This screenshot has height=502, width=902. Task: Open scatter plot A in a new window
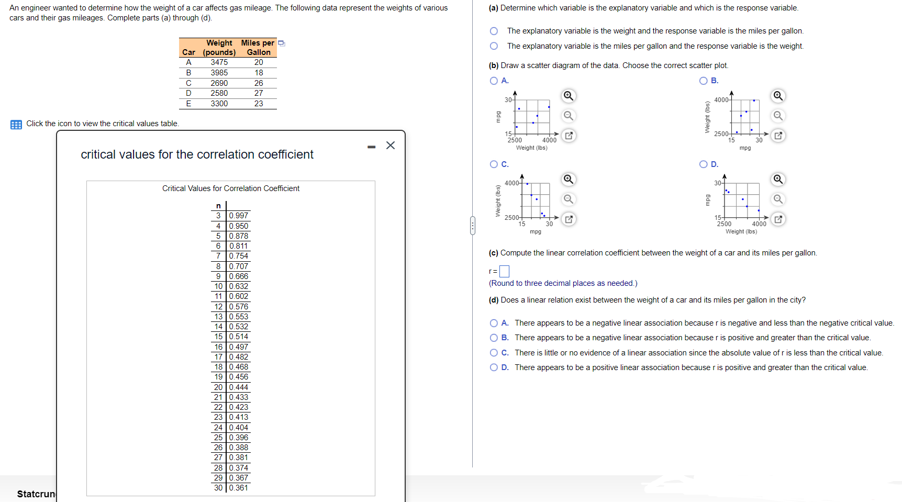(568, 136)
